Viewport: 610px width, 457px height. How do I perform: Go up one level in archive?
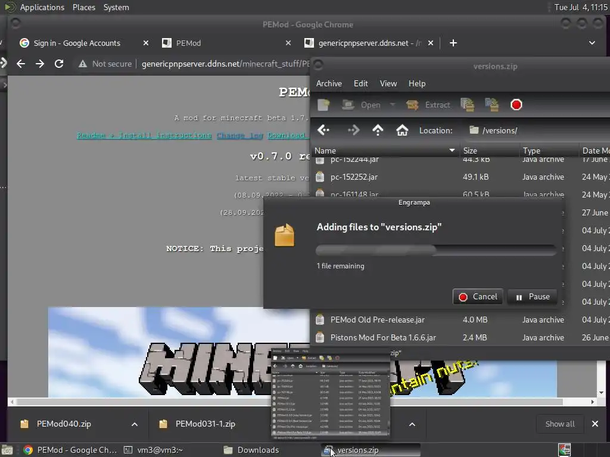click(378, 130)
